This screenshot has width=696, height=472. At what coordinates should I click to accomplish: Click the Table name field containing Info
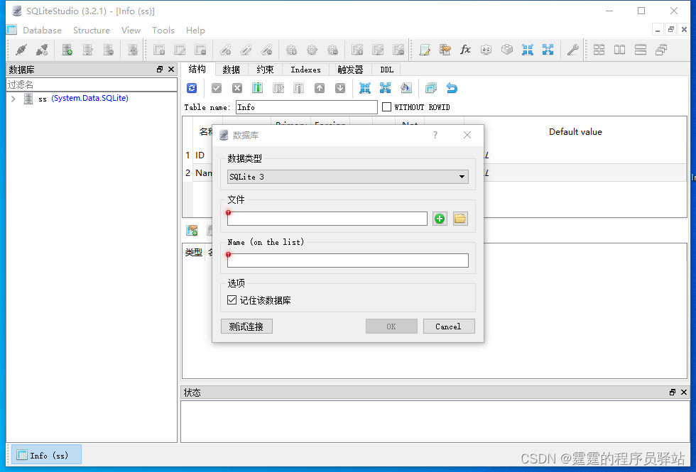pyautogui.click(x=306, y=107)
